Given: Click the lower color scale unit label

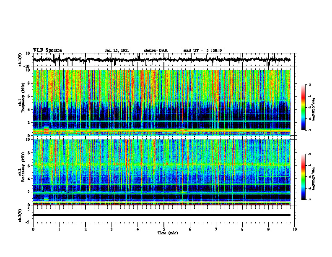Looking at the screenshot, I should point(314,178).
